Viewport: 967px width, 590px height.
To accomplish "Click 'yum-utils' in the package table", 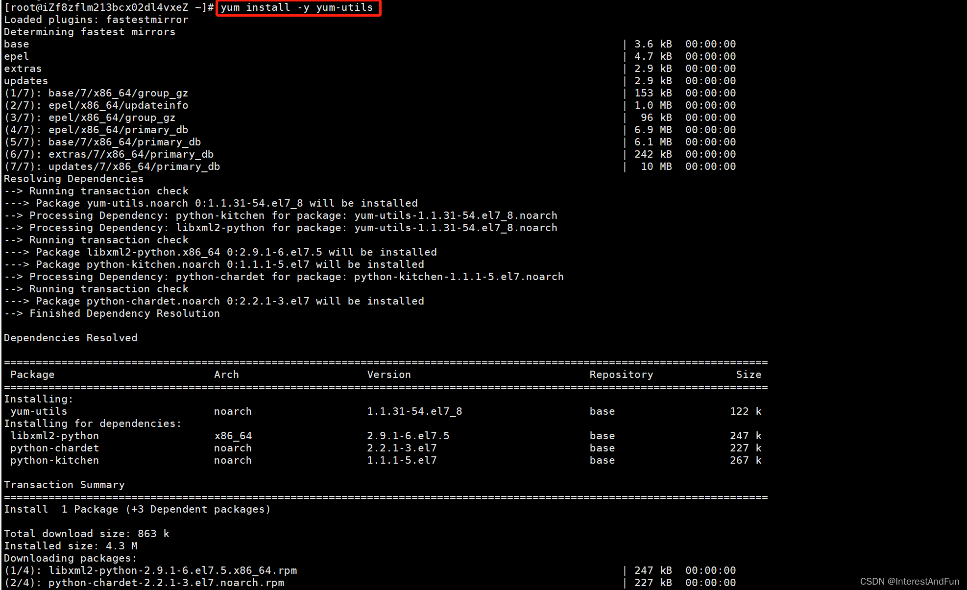I will [39, 411].
